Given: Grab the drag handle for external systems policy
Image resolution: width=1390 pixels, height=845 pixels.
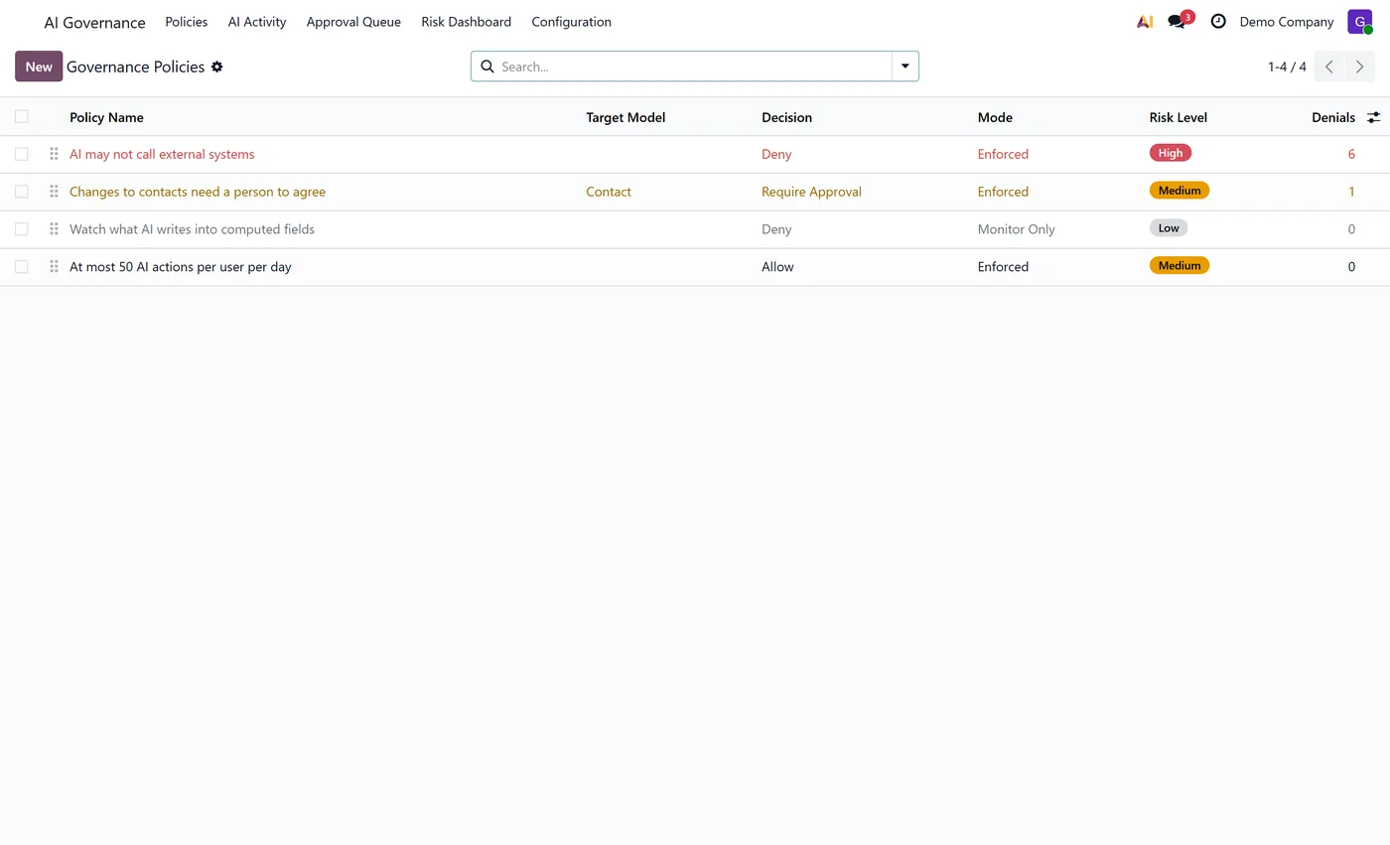Looking at the screenshot, I should pyautogui.click(x=55, y=154).
